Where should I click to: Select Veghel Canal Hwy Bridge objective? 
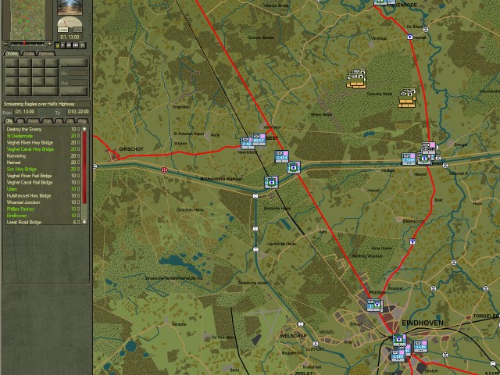coord(42,149)
